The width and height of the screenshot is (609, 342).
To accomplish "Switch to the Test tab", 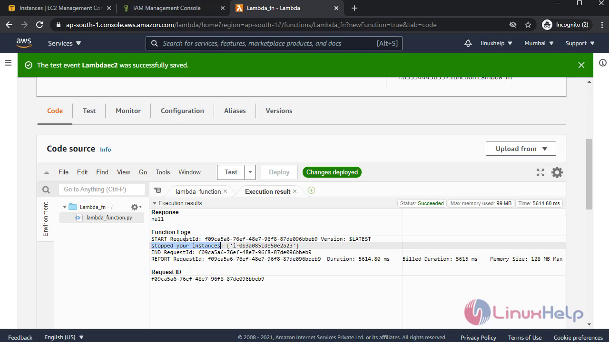I will (x=89, y=111).
